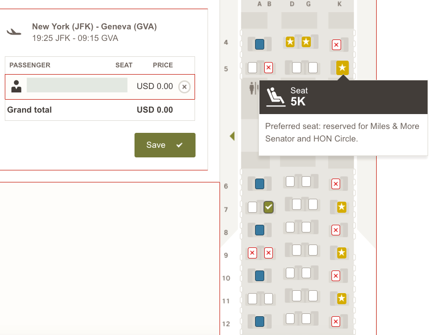Click the airplane icon beside the route
The height and width of the screenshot is (335, 429).
(x=14, y=32)
